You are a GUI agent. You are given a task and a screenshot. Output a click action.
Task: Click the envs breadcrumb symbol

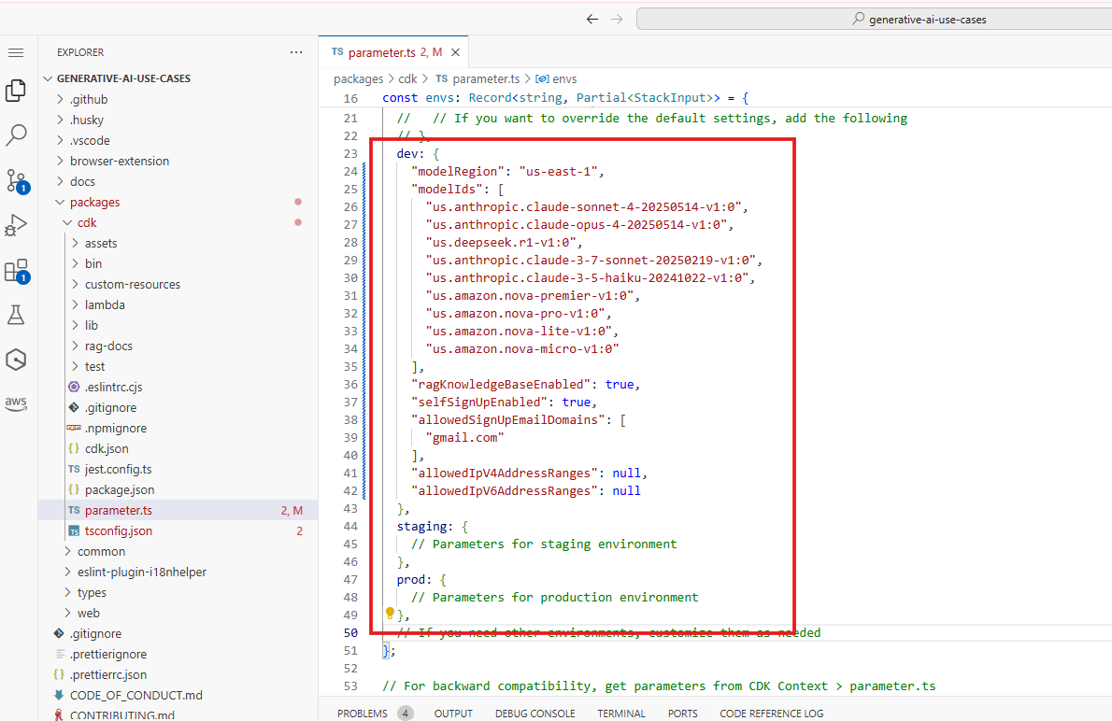tap(557, 78)
